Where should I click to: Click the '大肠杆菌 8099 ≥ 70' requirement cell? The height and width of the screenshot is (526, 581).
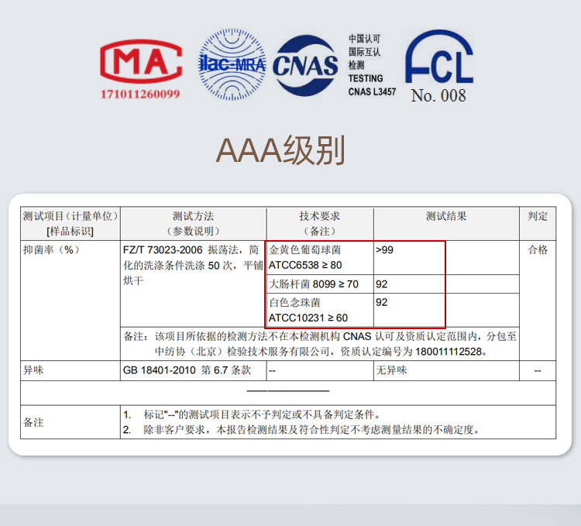(314, 284)
